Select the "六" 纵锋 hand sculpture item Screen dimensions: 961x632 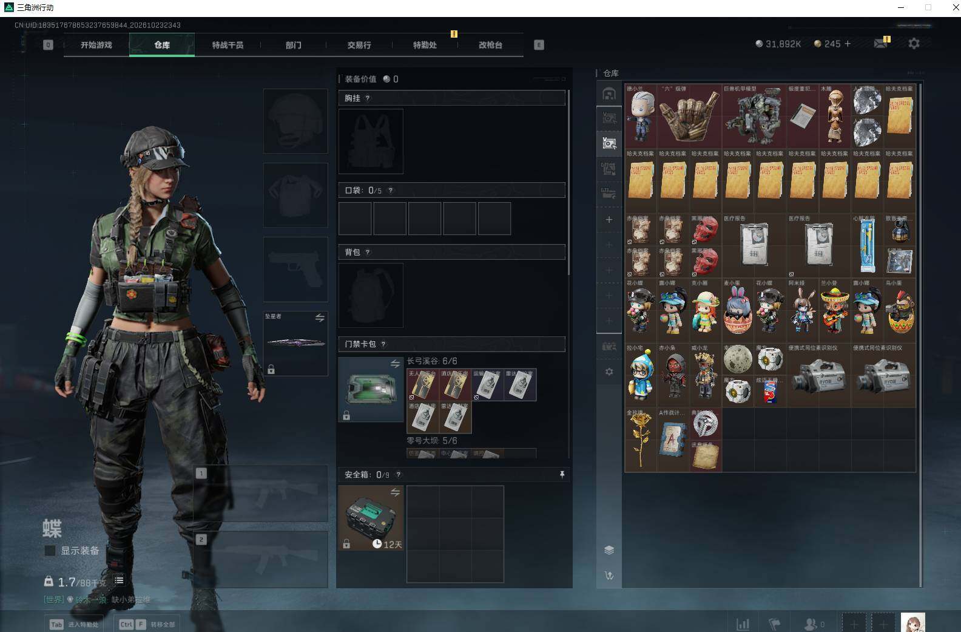click(x=690, y=117)
